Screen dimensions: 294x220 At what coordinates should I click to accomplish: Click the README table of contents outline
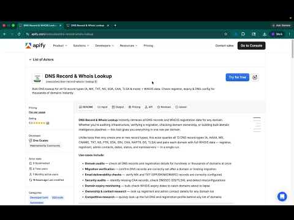tap(257, 125)
